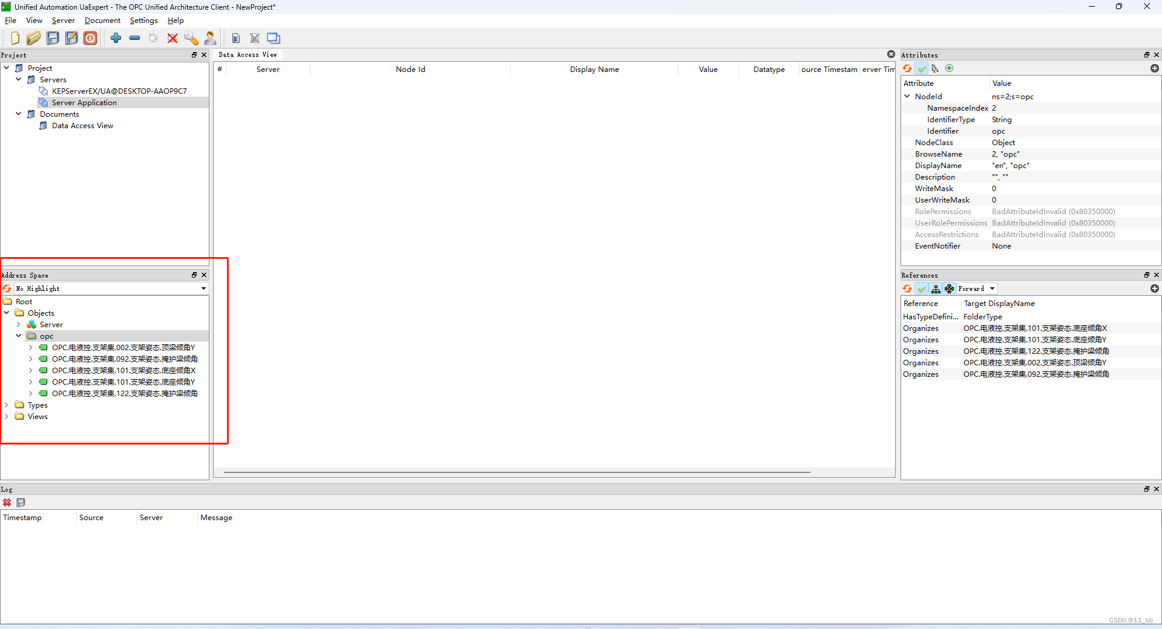Select OPC node 002 顶梁倾角Y
The height and width of the screenshot is (629, 1162).
click(123, 347)
